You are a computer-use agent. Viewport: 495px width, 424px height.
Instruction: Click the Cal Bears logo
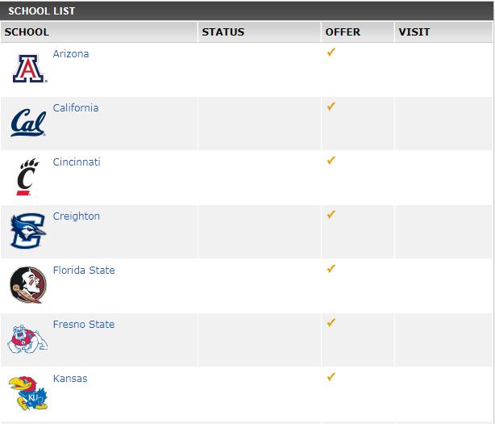point(28,123)
